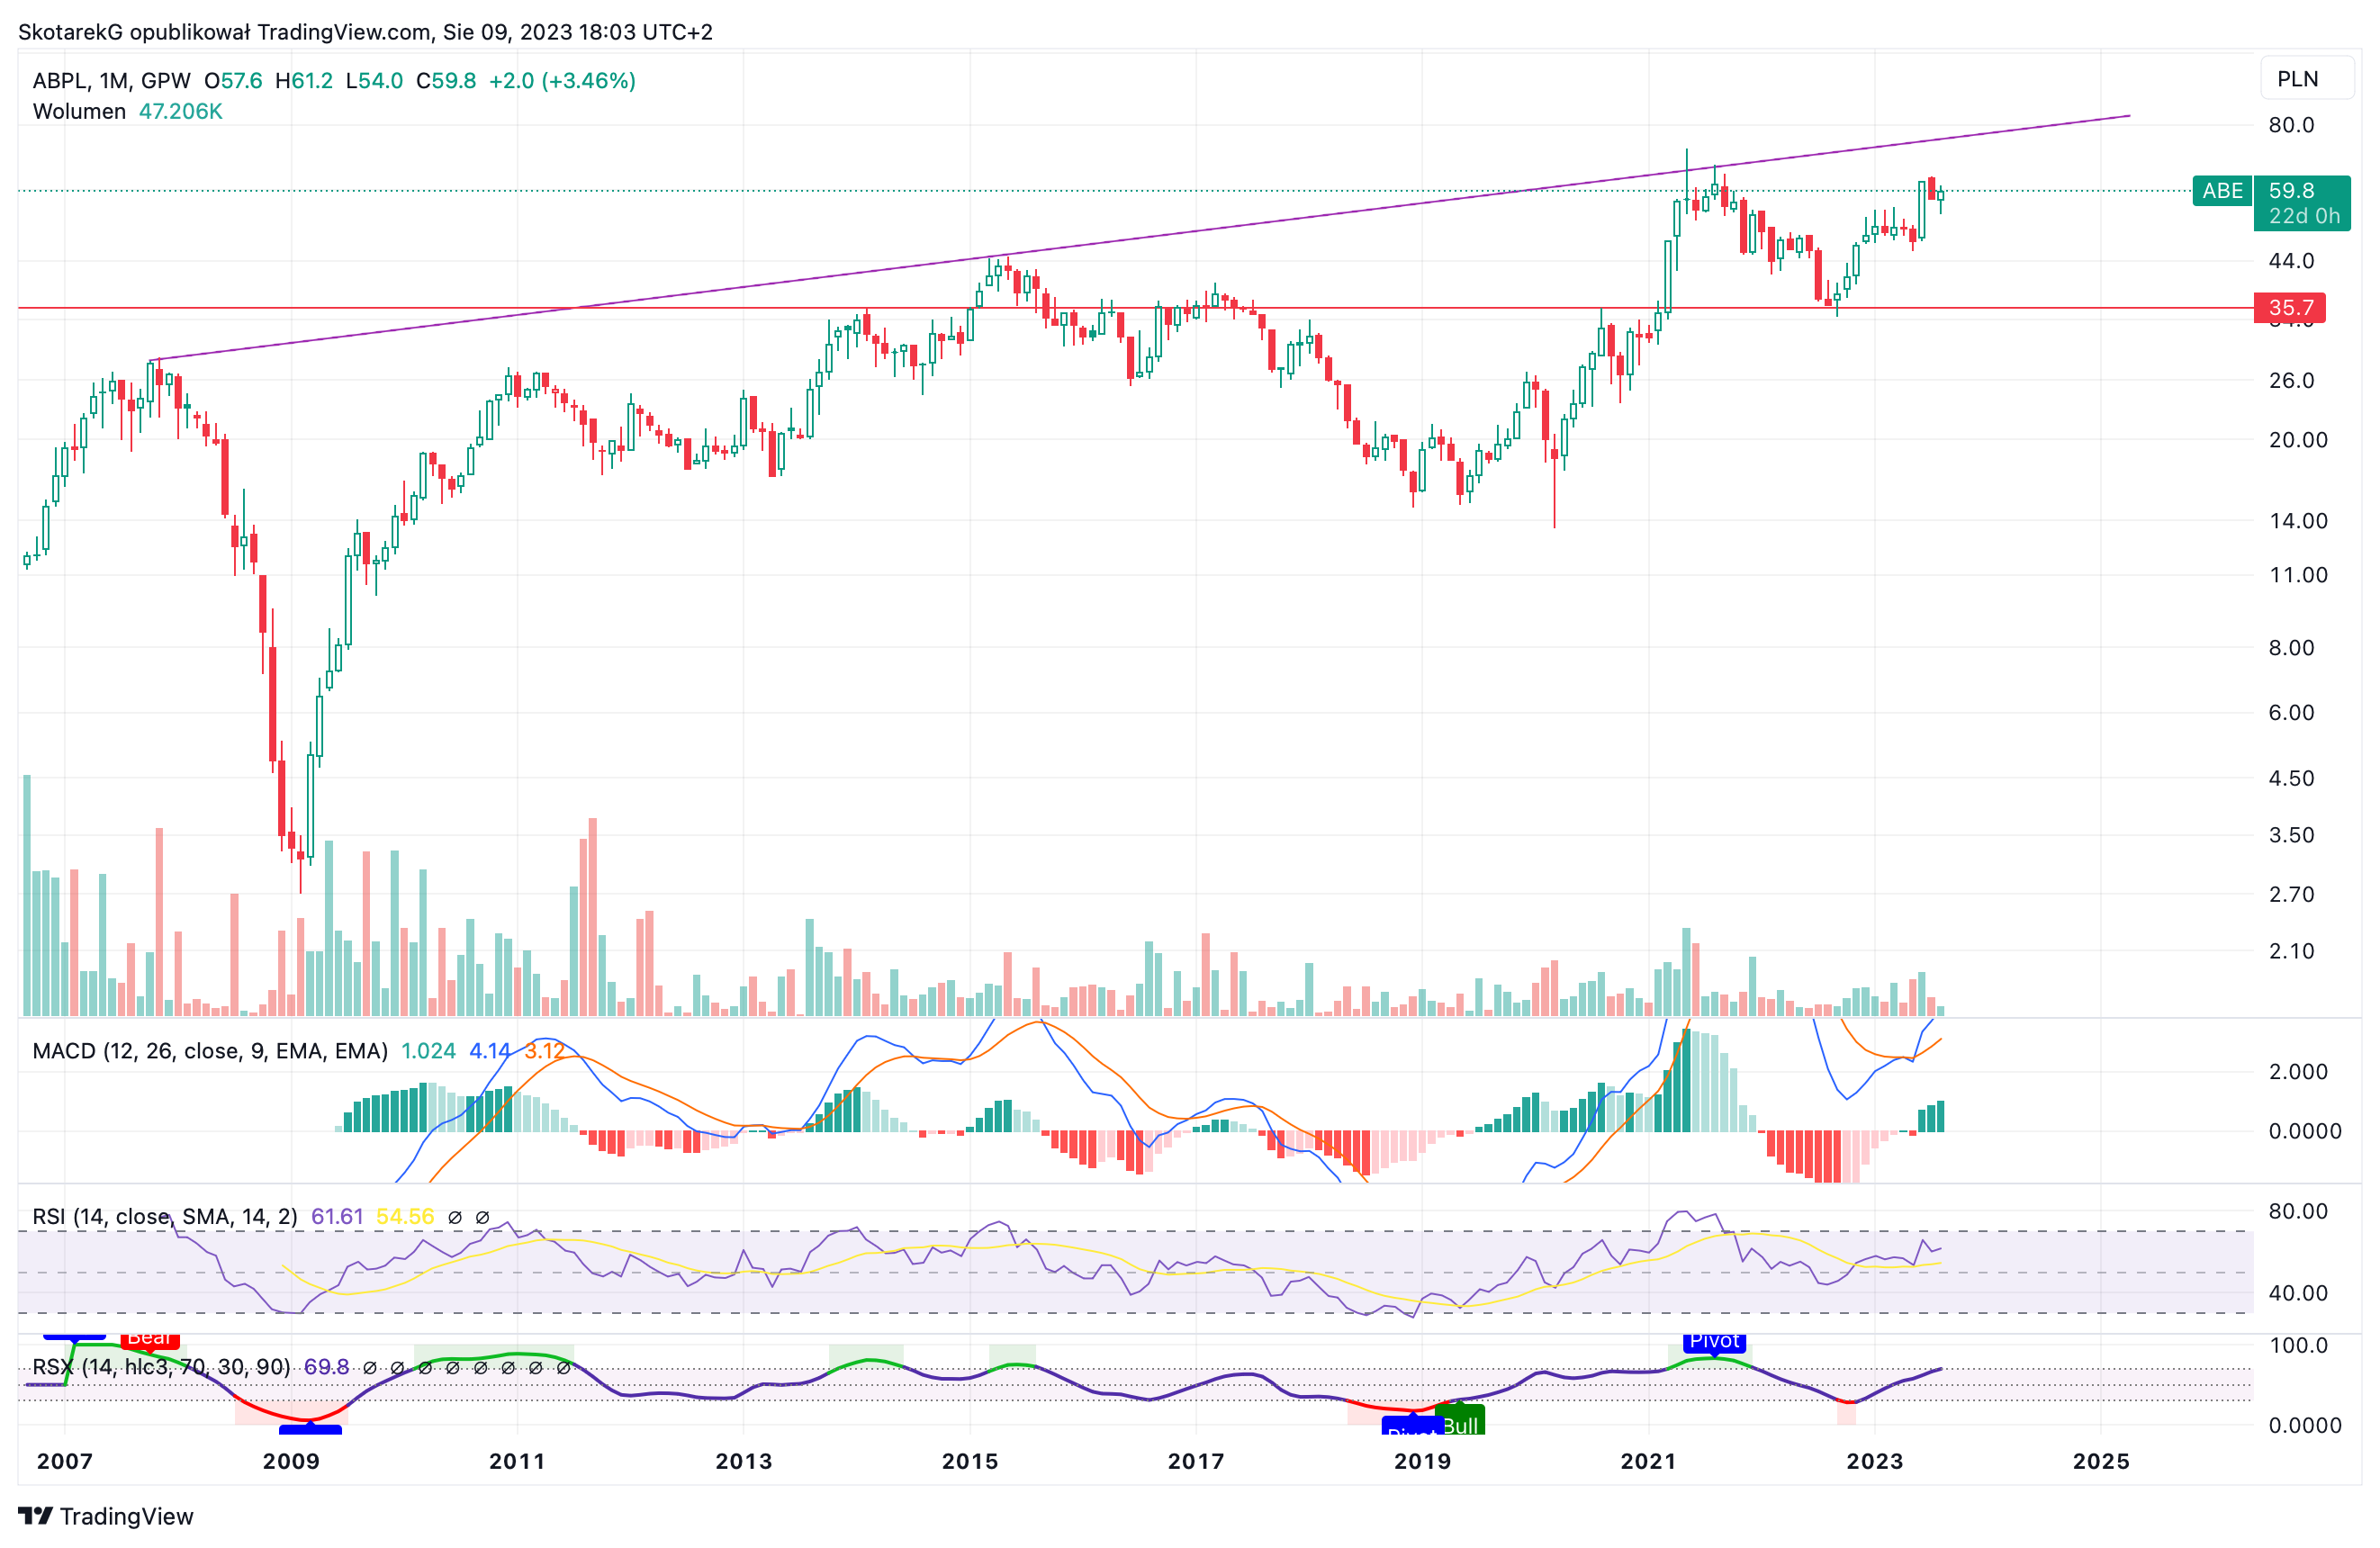Click the 14.00 price axis label
Screen dimensions: 2380x1548
pos(2298,520)
